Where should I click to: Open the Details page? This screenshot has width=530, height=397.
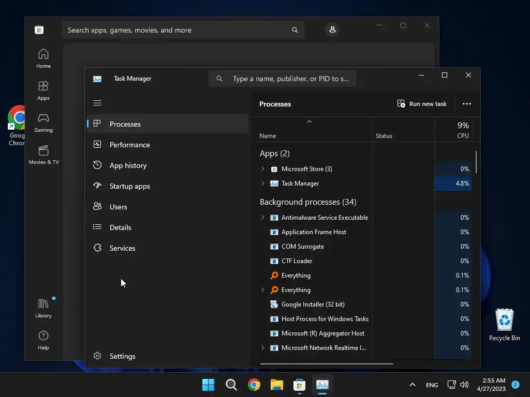[168, 227]
